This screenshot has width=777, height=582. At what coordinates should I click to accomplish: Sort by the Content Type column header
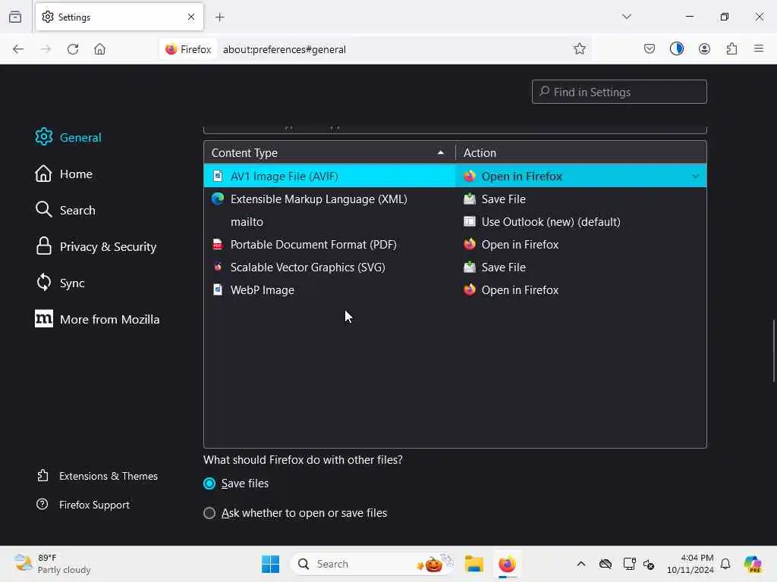(329, 152)
